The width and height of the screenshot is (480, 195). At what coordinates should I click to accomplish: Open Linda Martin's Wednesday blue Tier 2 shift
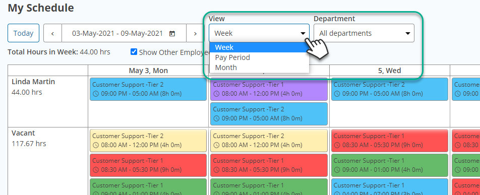[x=390, y=89]
